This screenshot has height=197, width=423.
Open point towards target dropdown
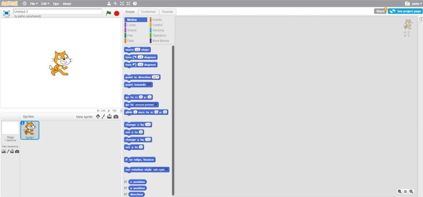(x=150, y=85)
